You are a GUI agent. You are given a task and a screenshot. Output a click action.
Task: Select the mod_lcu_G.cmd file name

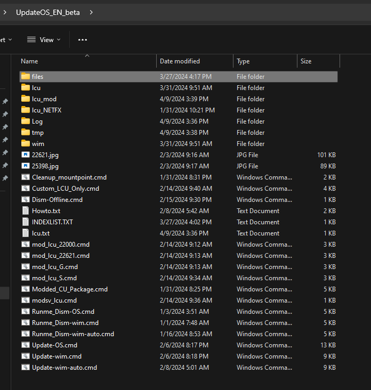[55, 267]
